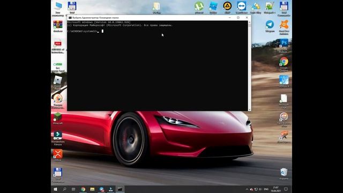Click the Command Prompt scroll-up arrow

click(x=250, y=22)
